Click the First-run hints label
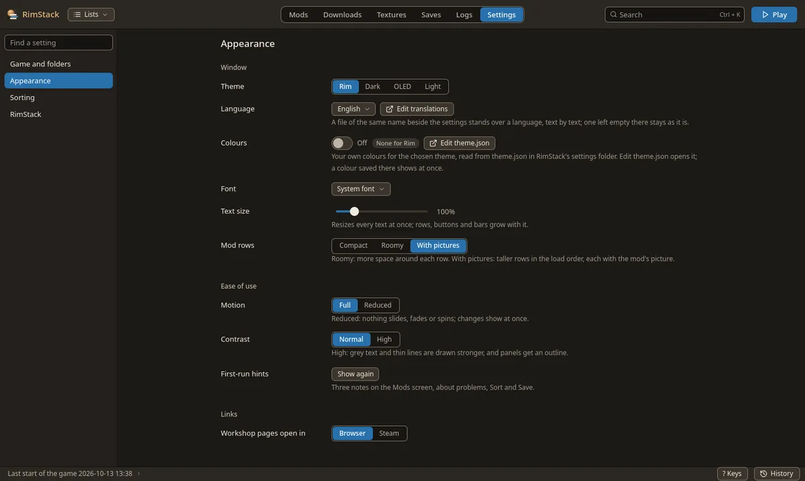The height and width of the screenshot is (481, 805). (244, 374)
